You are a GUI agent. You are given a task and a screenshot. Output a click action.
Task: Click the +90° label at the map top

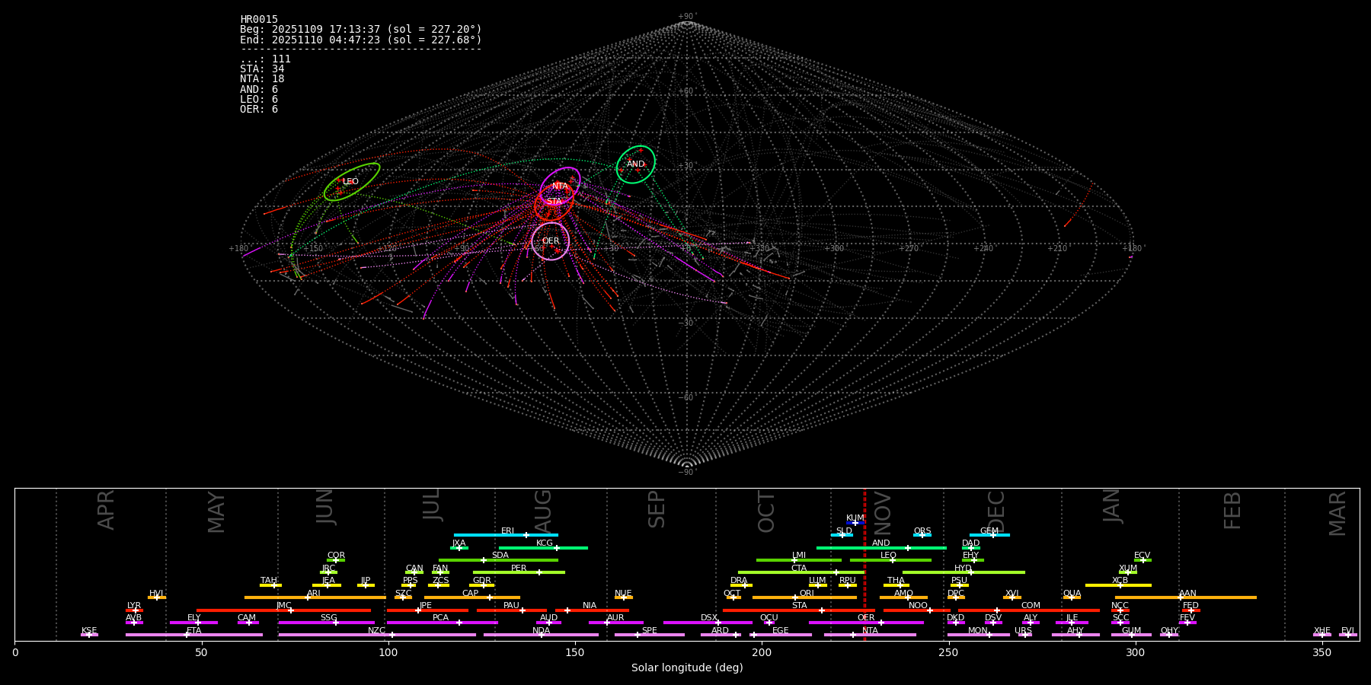[687, 17]
